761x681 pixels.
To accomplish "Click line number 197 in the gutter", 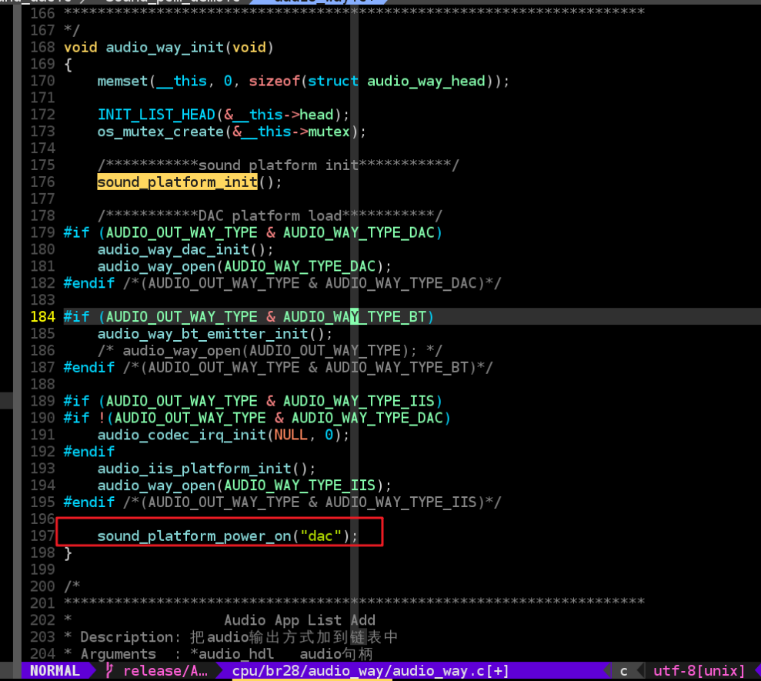I will click(x=43, y=536).
